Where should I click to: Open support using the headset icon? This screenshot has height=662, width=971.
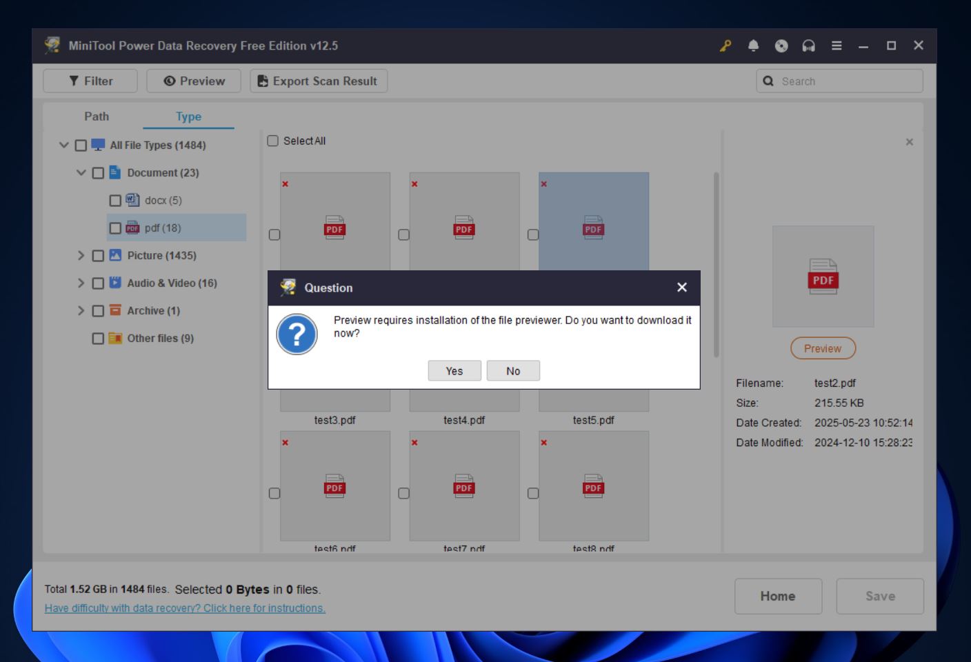pyautogui.click(x=809, y=46)
